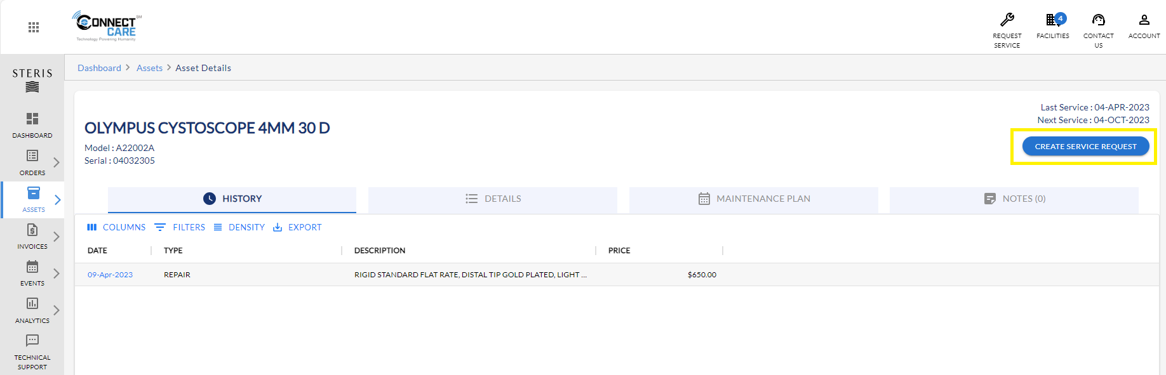Switch to the Notes (0) tab
1166x375 pixels.
pos(1014,199)
